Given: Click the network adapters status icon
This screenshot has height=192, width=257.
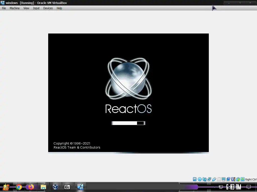Looking at the screenshot, I should [209, 179].
